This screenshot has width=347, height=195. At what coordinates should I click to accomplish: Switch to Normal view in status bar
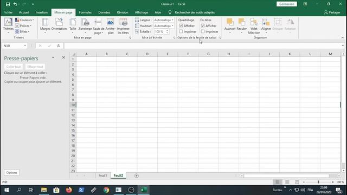(x=277, y=182)
